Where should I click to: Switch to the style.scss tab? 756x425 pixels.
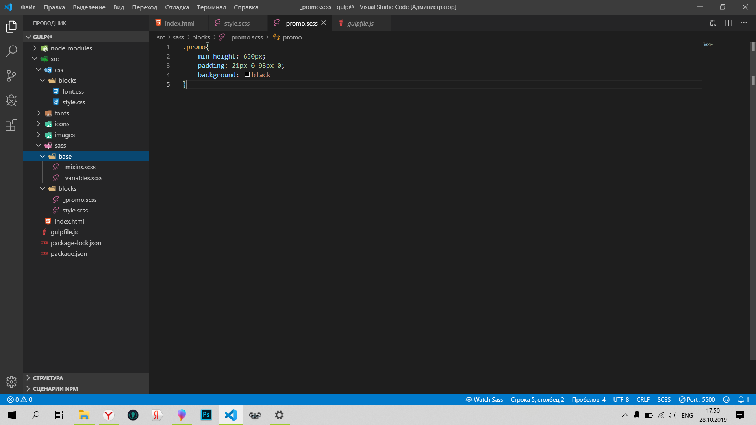pos(237,23)
